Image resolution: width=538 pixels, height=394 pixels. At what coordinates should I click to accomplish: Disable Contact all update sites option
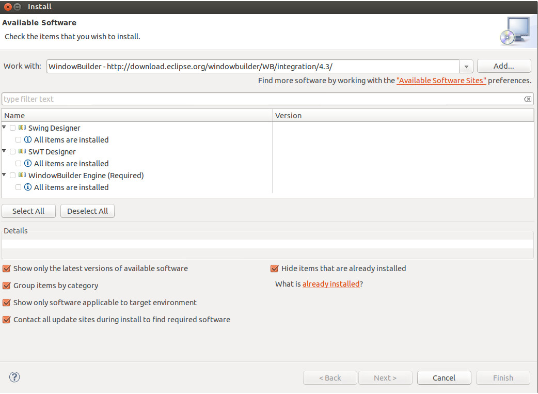[x=7, y=320]
